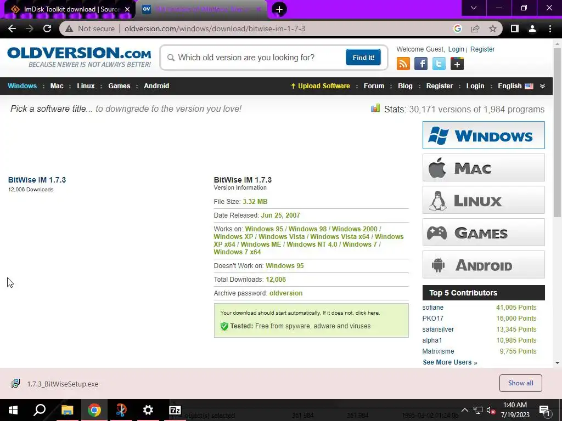
Task: Open contributor safarisilver's profile
Action: click(438, 329)
